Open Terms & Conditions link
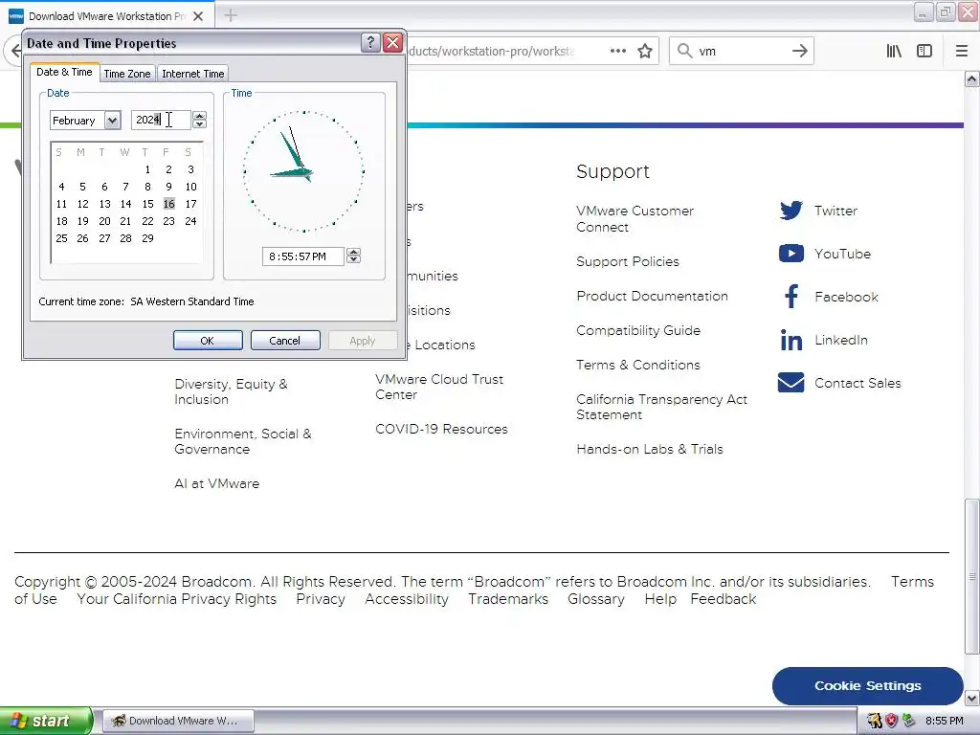The image size is (980, 735). click(637, 365)
